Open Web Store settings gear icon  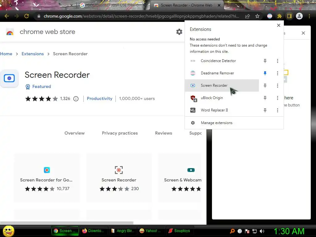(179, 32)
